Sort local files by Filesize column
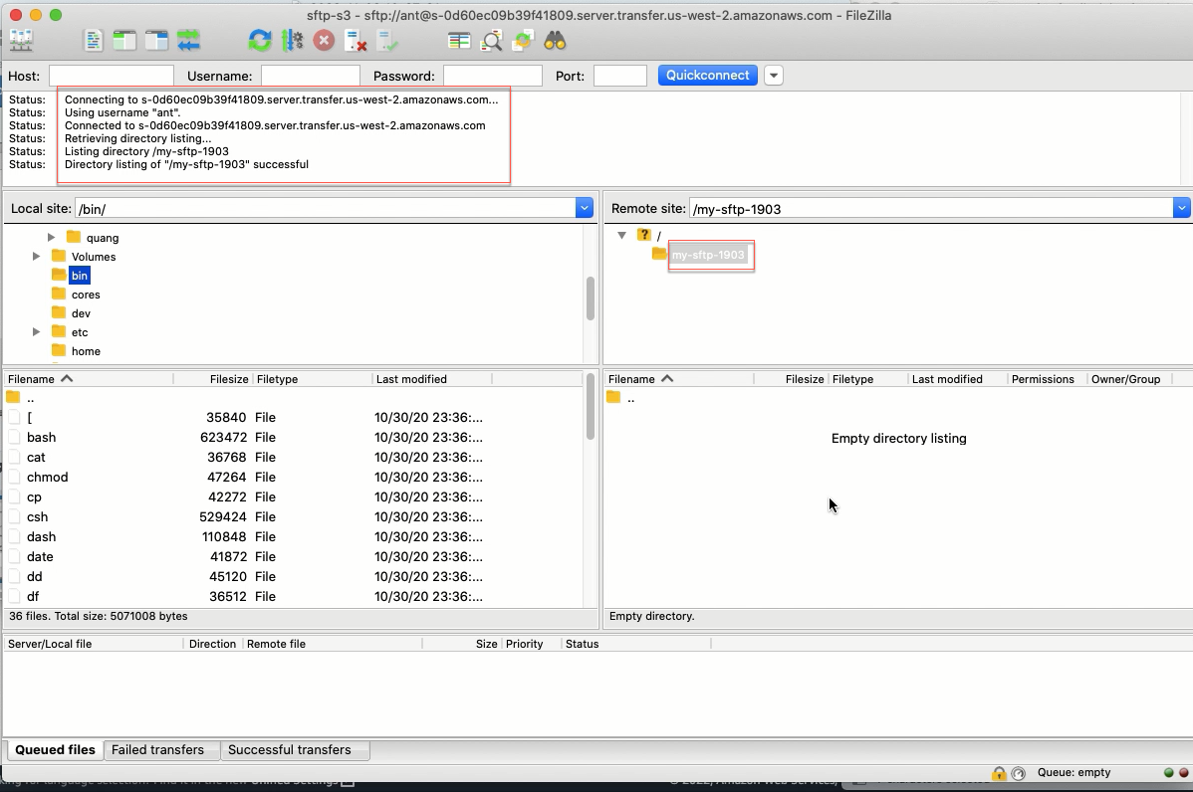 (213, 378)
